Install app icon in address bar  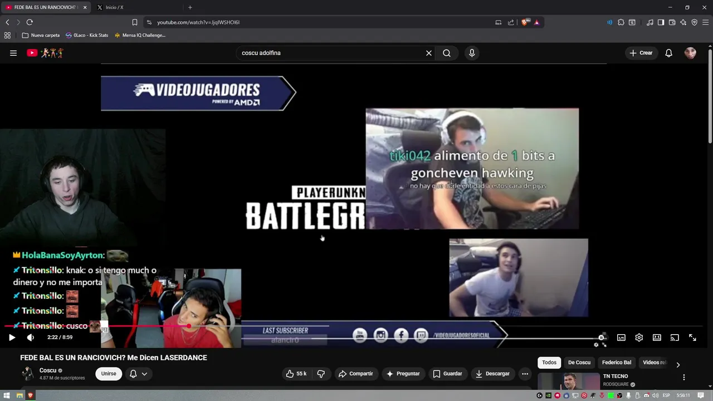pyautogui.click(x=499, y=22)
